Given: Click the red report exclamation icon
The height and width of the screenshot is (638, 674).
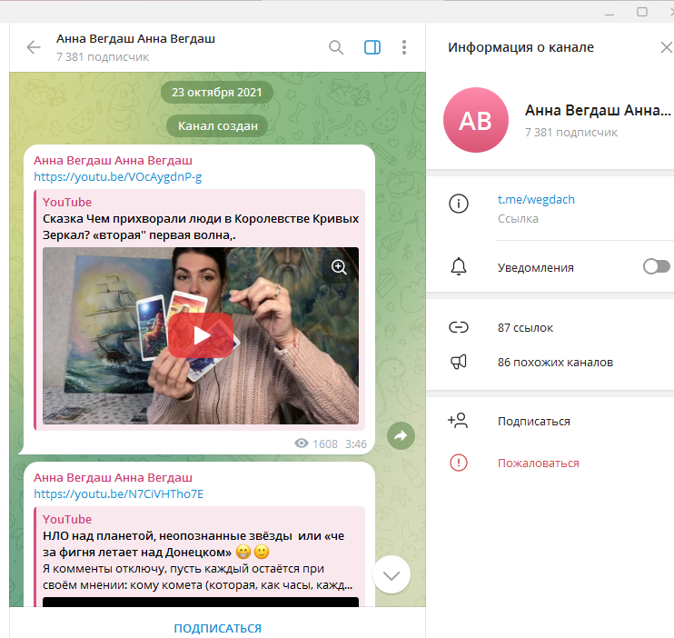Looking at the screenshot, I should click(459, 463).
